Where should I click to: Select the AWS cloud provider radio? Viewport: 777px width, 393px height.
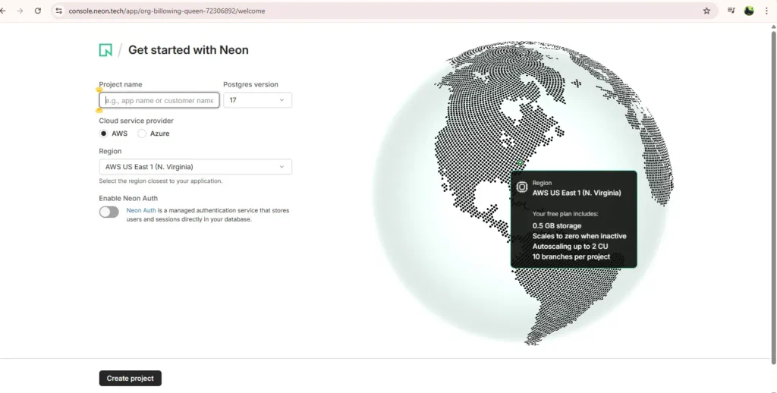[x=104, y=134]
